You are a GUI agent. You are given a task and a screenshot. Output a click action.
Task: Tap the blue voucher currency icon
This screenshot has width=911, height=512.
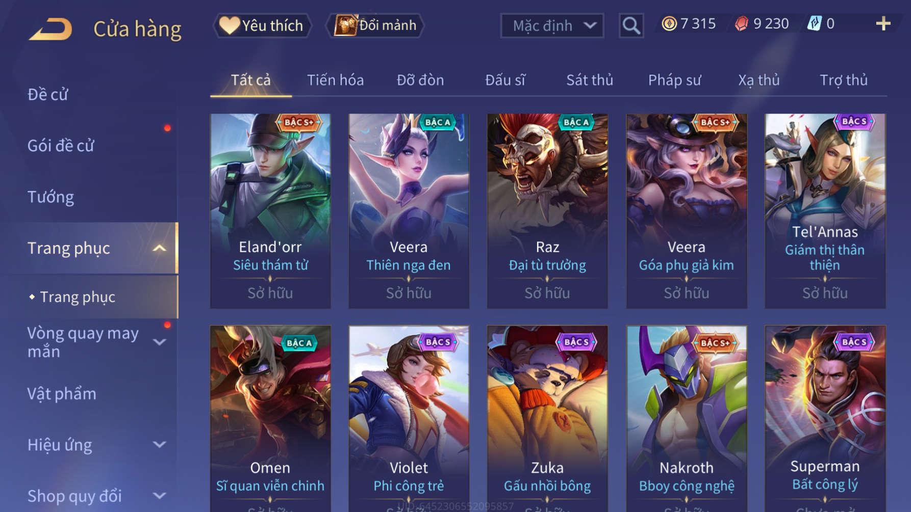814,23
